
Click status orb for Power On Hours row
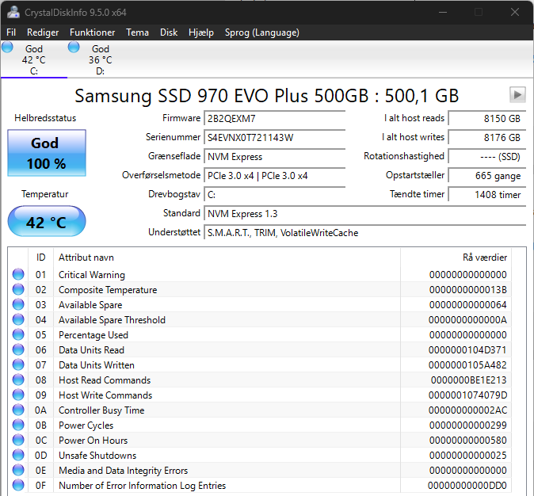click(x=18, y=440)
